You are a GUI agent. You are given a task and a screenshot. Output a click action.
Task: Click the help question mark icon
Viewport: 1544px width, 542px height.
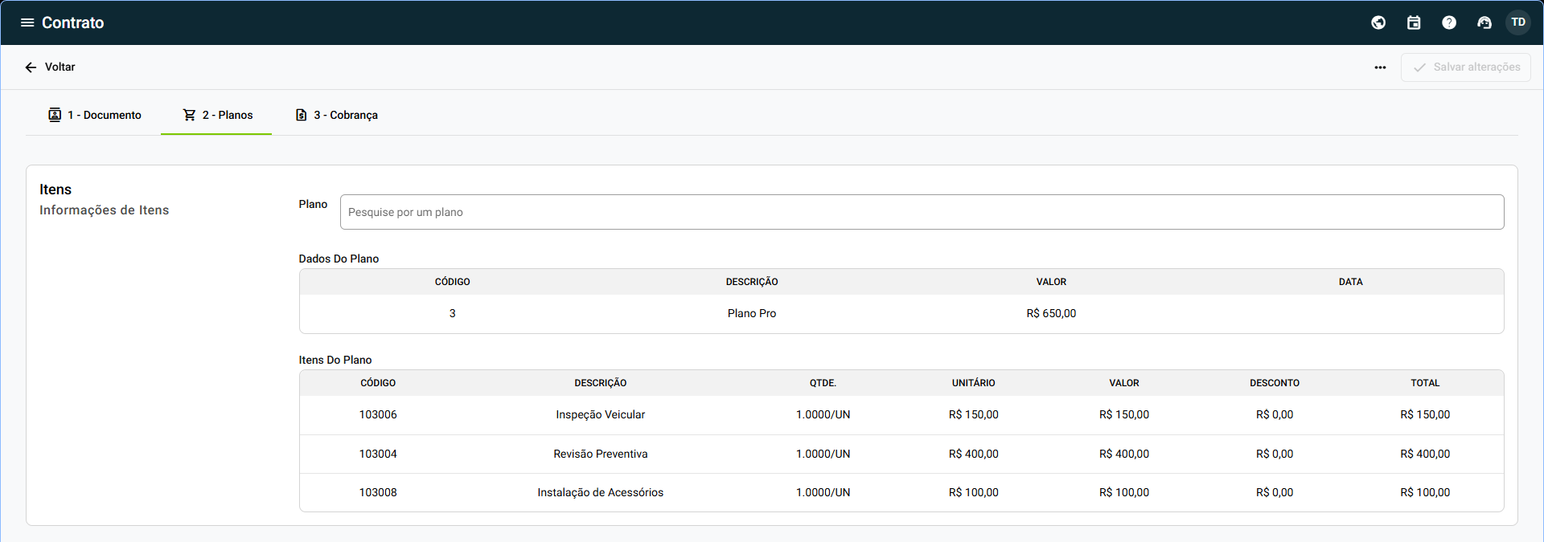point(1449,22)
